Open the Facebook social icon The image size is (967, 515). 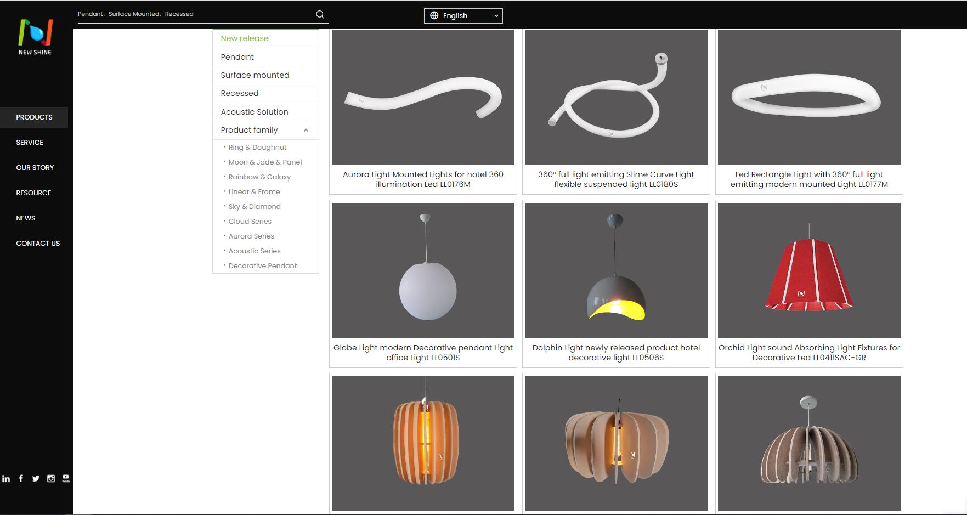coord(21,478)
